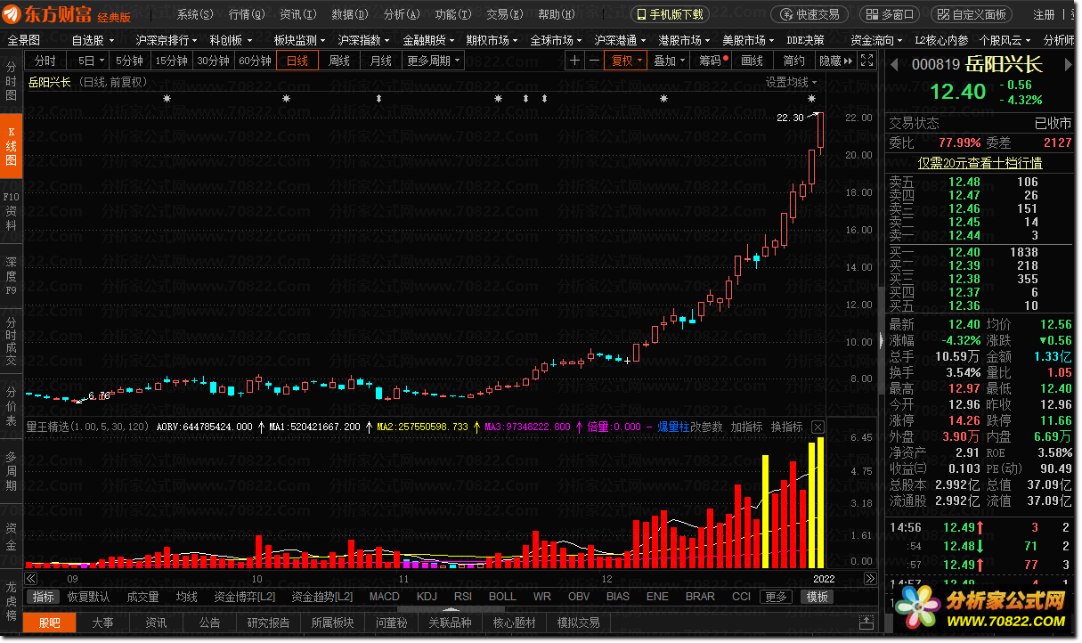This screenshot has width=1082, height=643.
Task: Click the 更多 indicators button
Action: coord(775,597)
